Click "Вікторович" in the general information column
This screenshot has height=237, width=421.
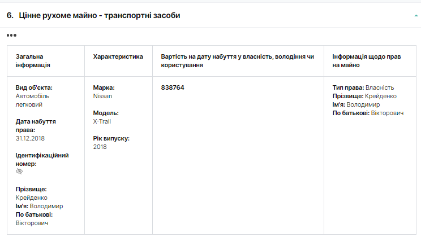coord(32,223)
